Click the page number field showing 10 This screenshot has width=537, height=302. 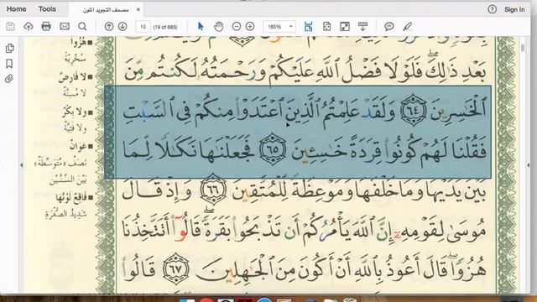(143, 26)
